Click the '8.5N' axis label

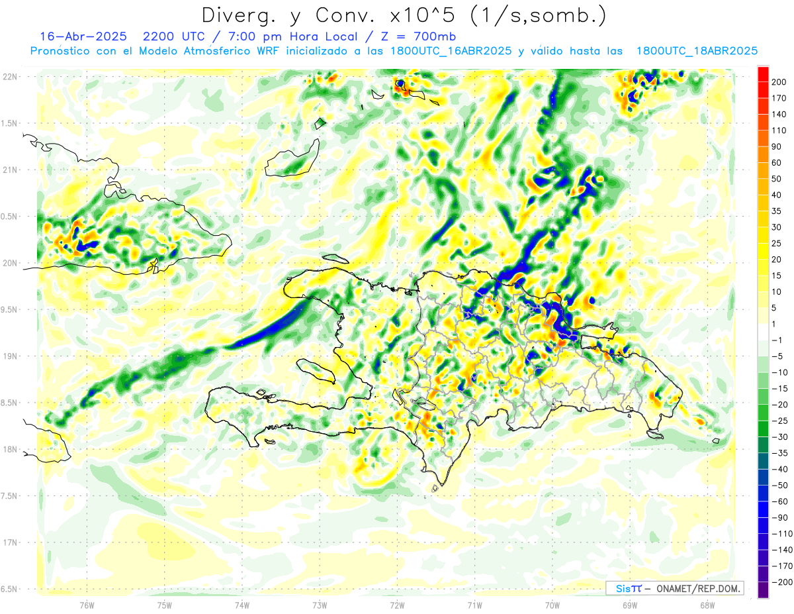click(10, 403)
